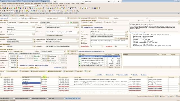The width and height of the screenshot is (180, 101).
Task: Click the magnifier icon beside the Контрагент field
Action: pyautogui.click(x=78, y=27)
